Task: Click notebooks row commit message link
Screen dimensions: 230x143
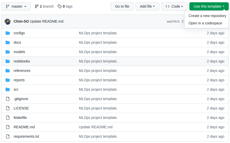Action: [x=98, y=61]
